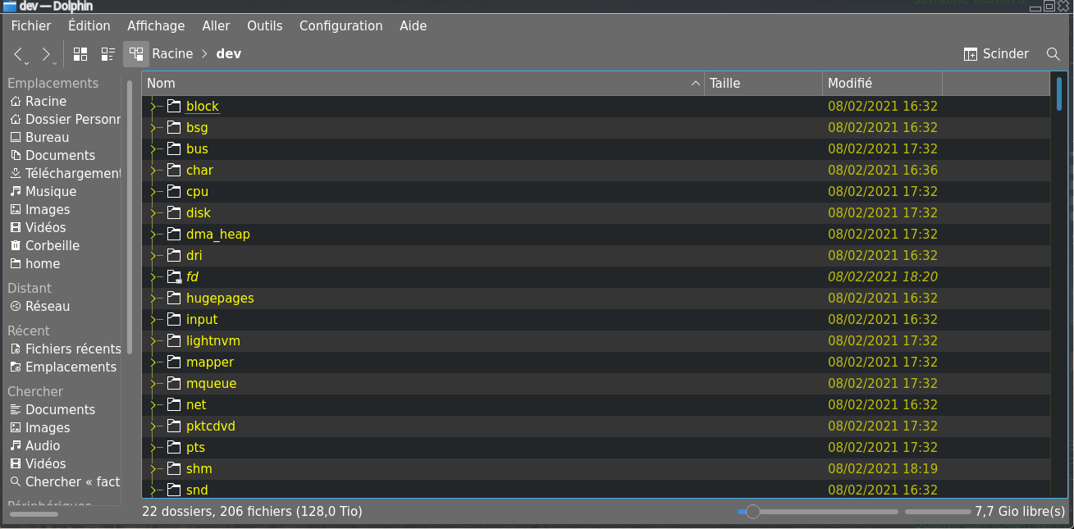
Task: Go back with the back arrow
Action: [18, 54]
